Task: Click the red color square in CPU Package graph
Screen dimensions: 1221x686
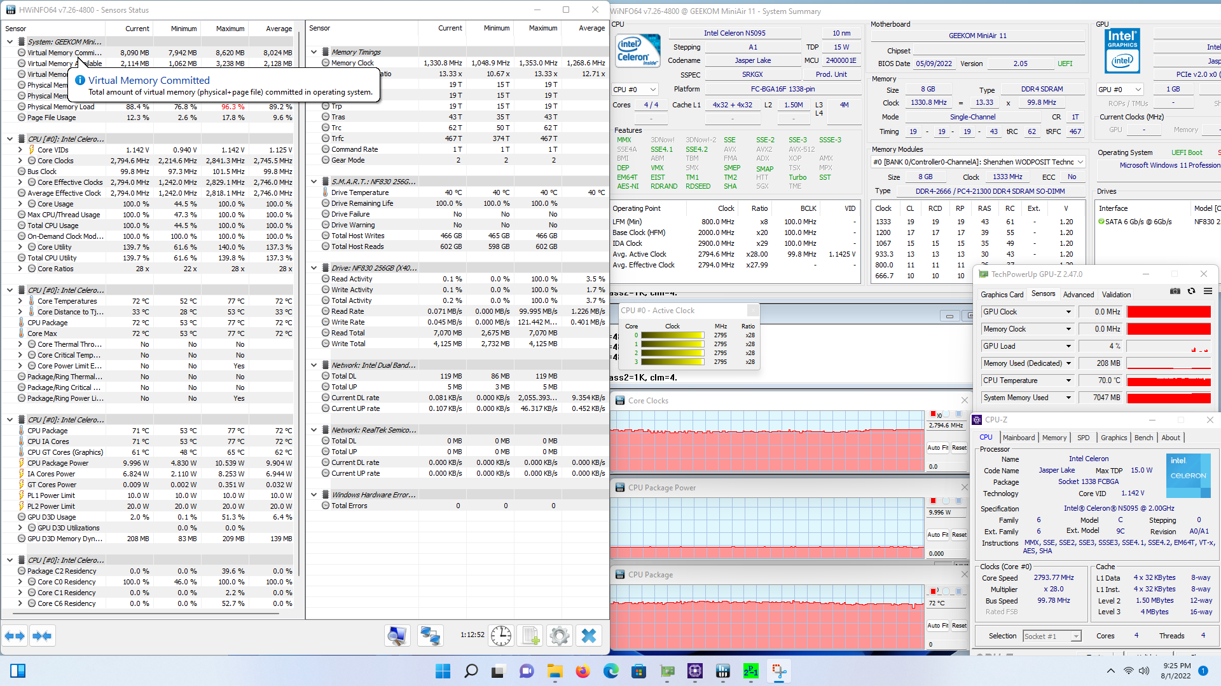Action: click(x=933, y=591)
